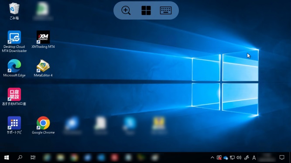Switch IME input mode indicator A
The width and height of the screenshot is (291, 163).
(254, 158)
